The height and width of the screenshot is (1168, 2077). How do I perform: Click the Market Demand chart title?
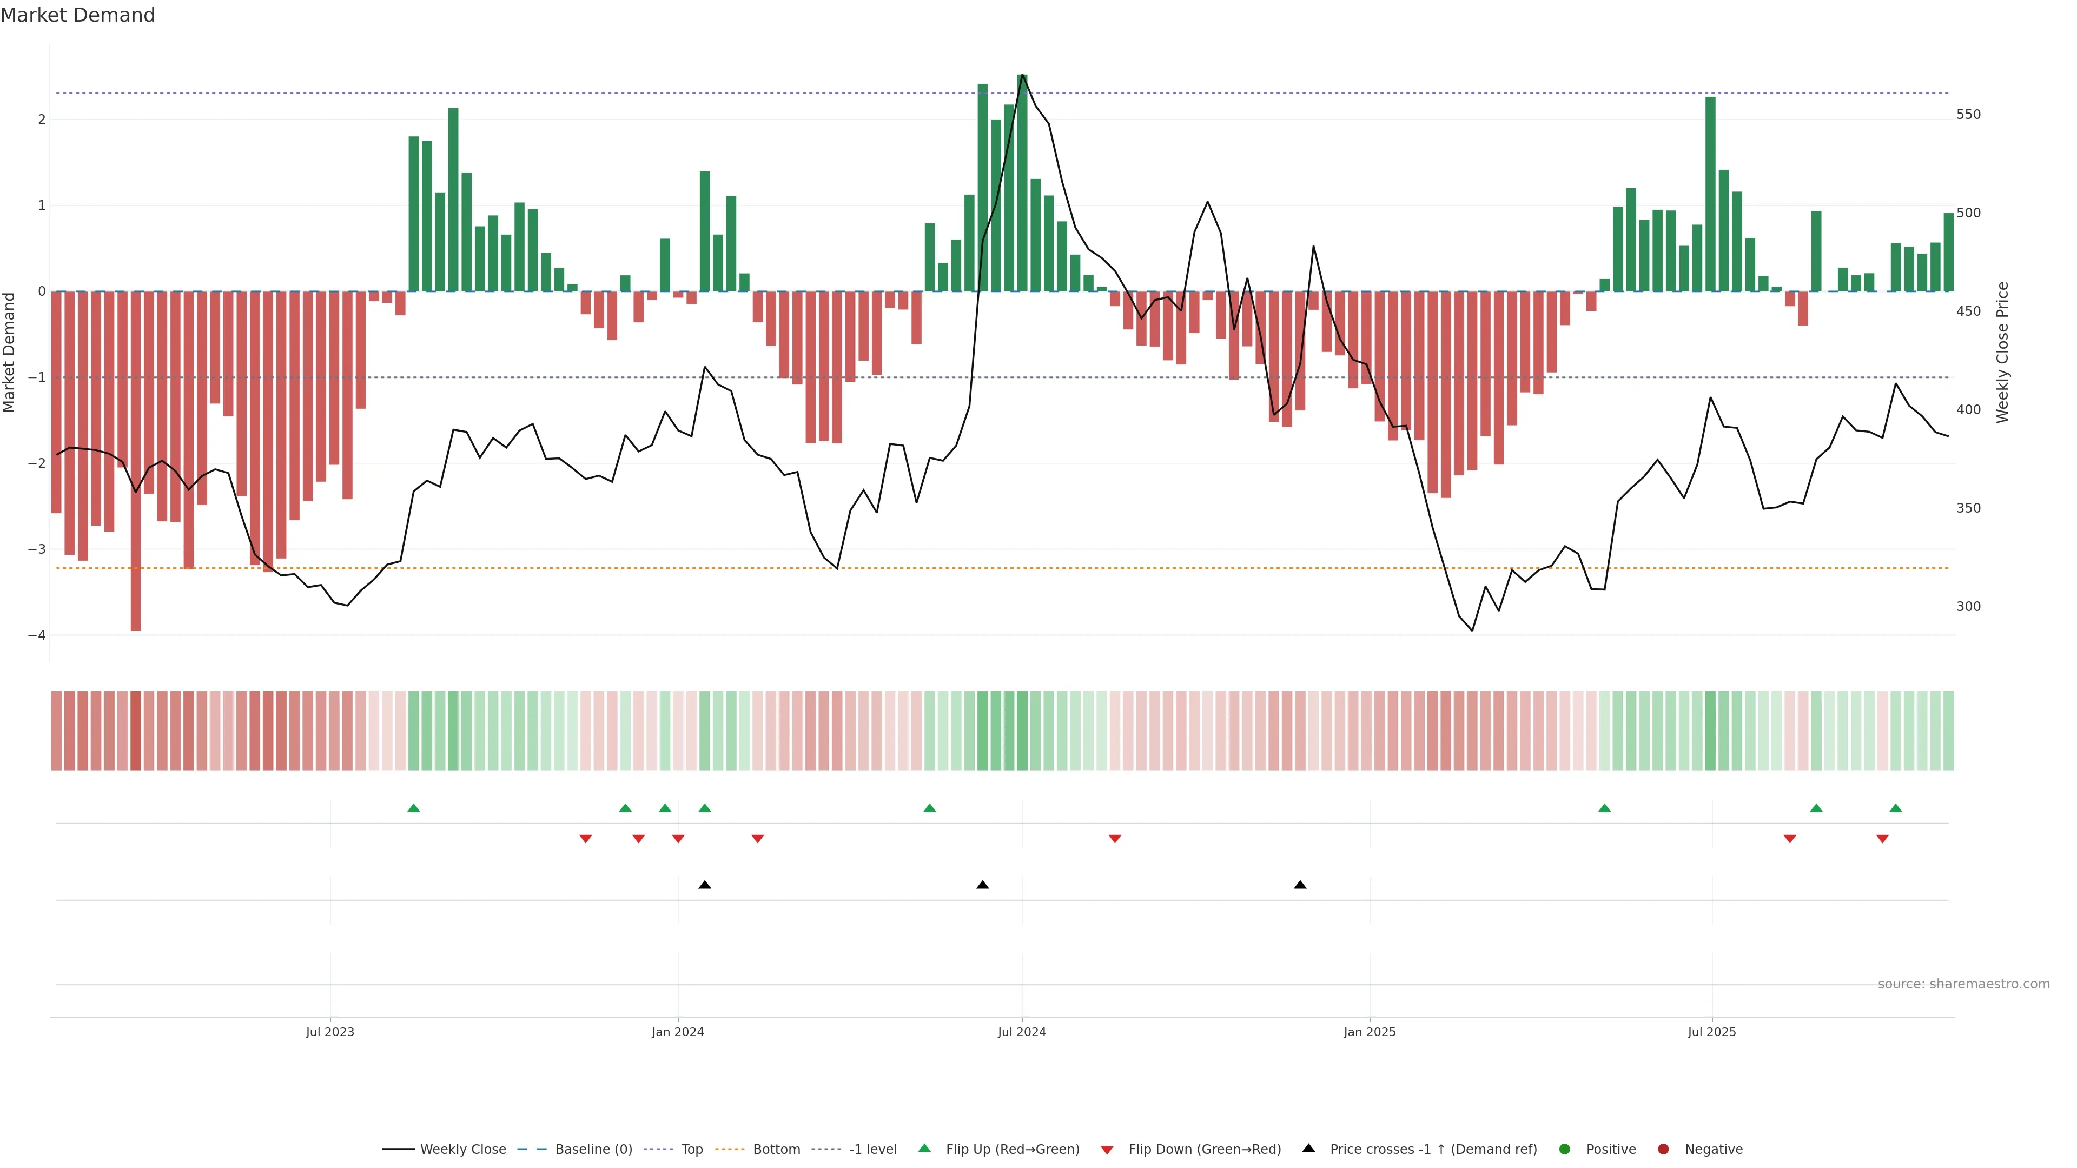click(x=77, y=15)
